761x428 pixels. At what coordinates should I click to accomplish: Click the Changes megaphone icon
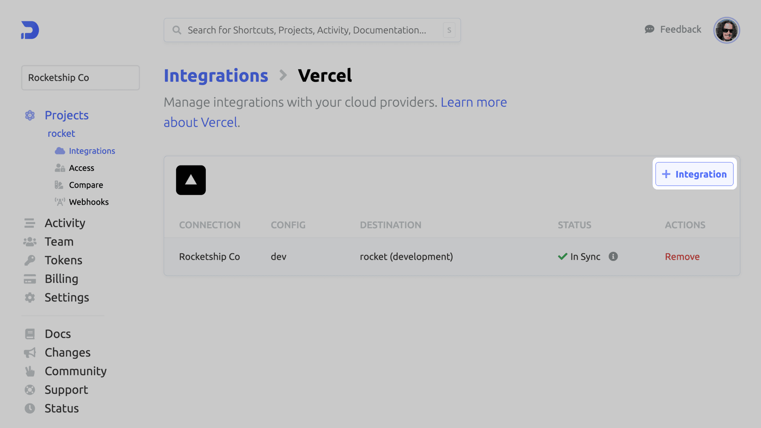click(30, 353)
